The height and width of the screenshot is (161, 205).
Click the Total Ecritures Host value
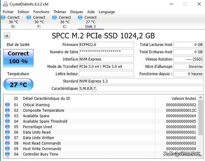pyautogui.click(x=188, y=52)
